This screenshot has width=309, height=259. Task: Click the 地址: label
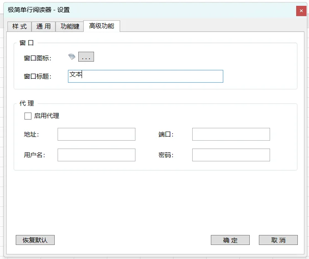(x=31, y=134)
